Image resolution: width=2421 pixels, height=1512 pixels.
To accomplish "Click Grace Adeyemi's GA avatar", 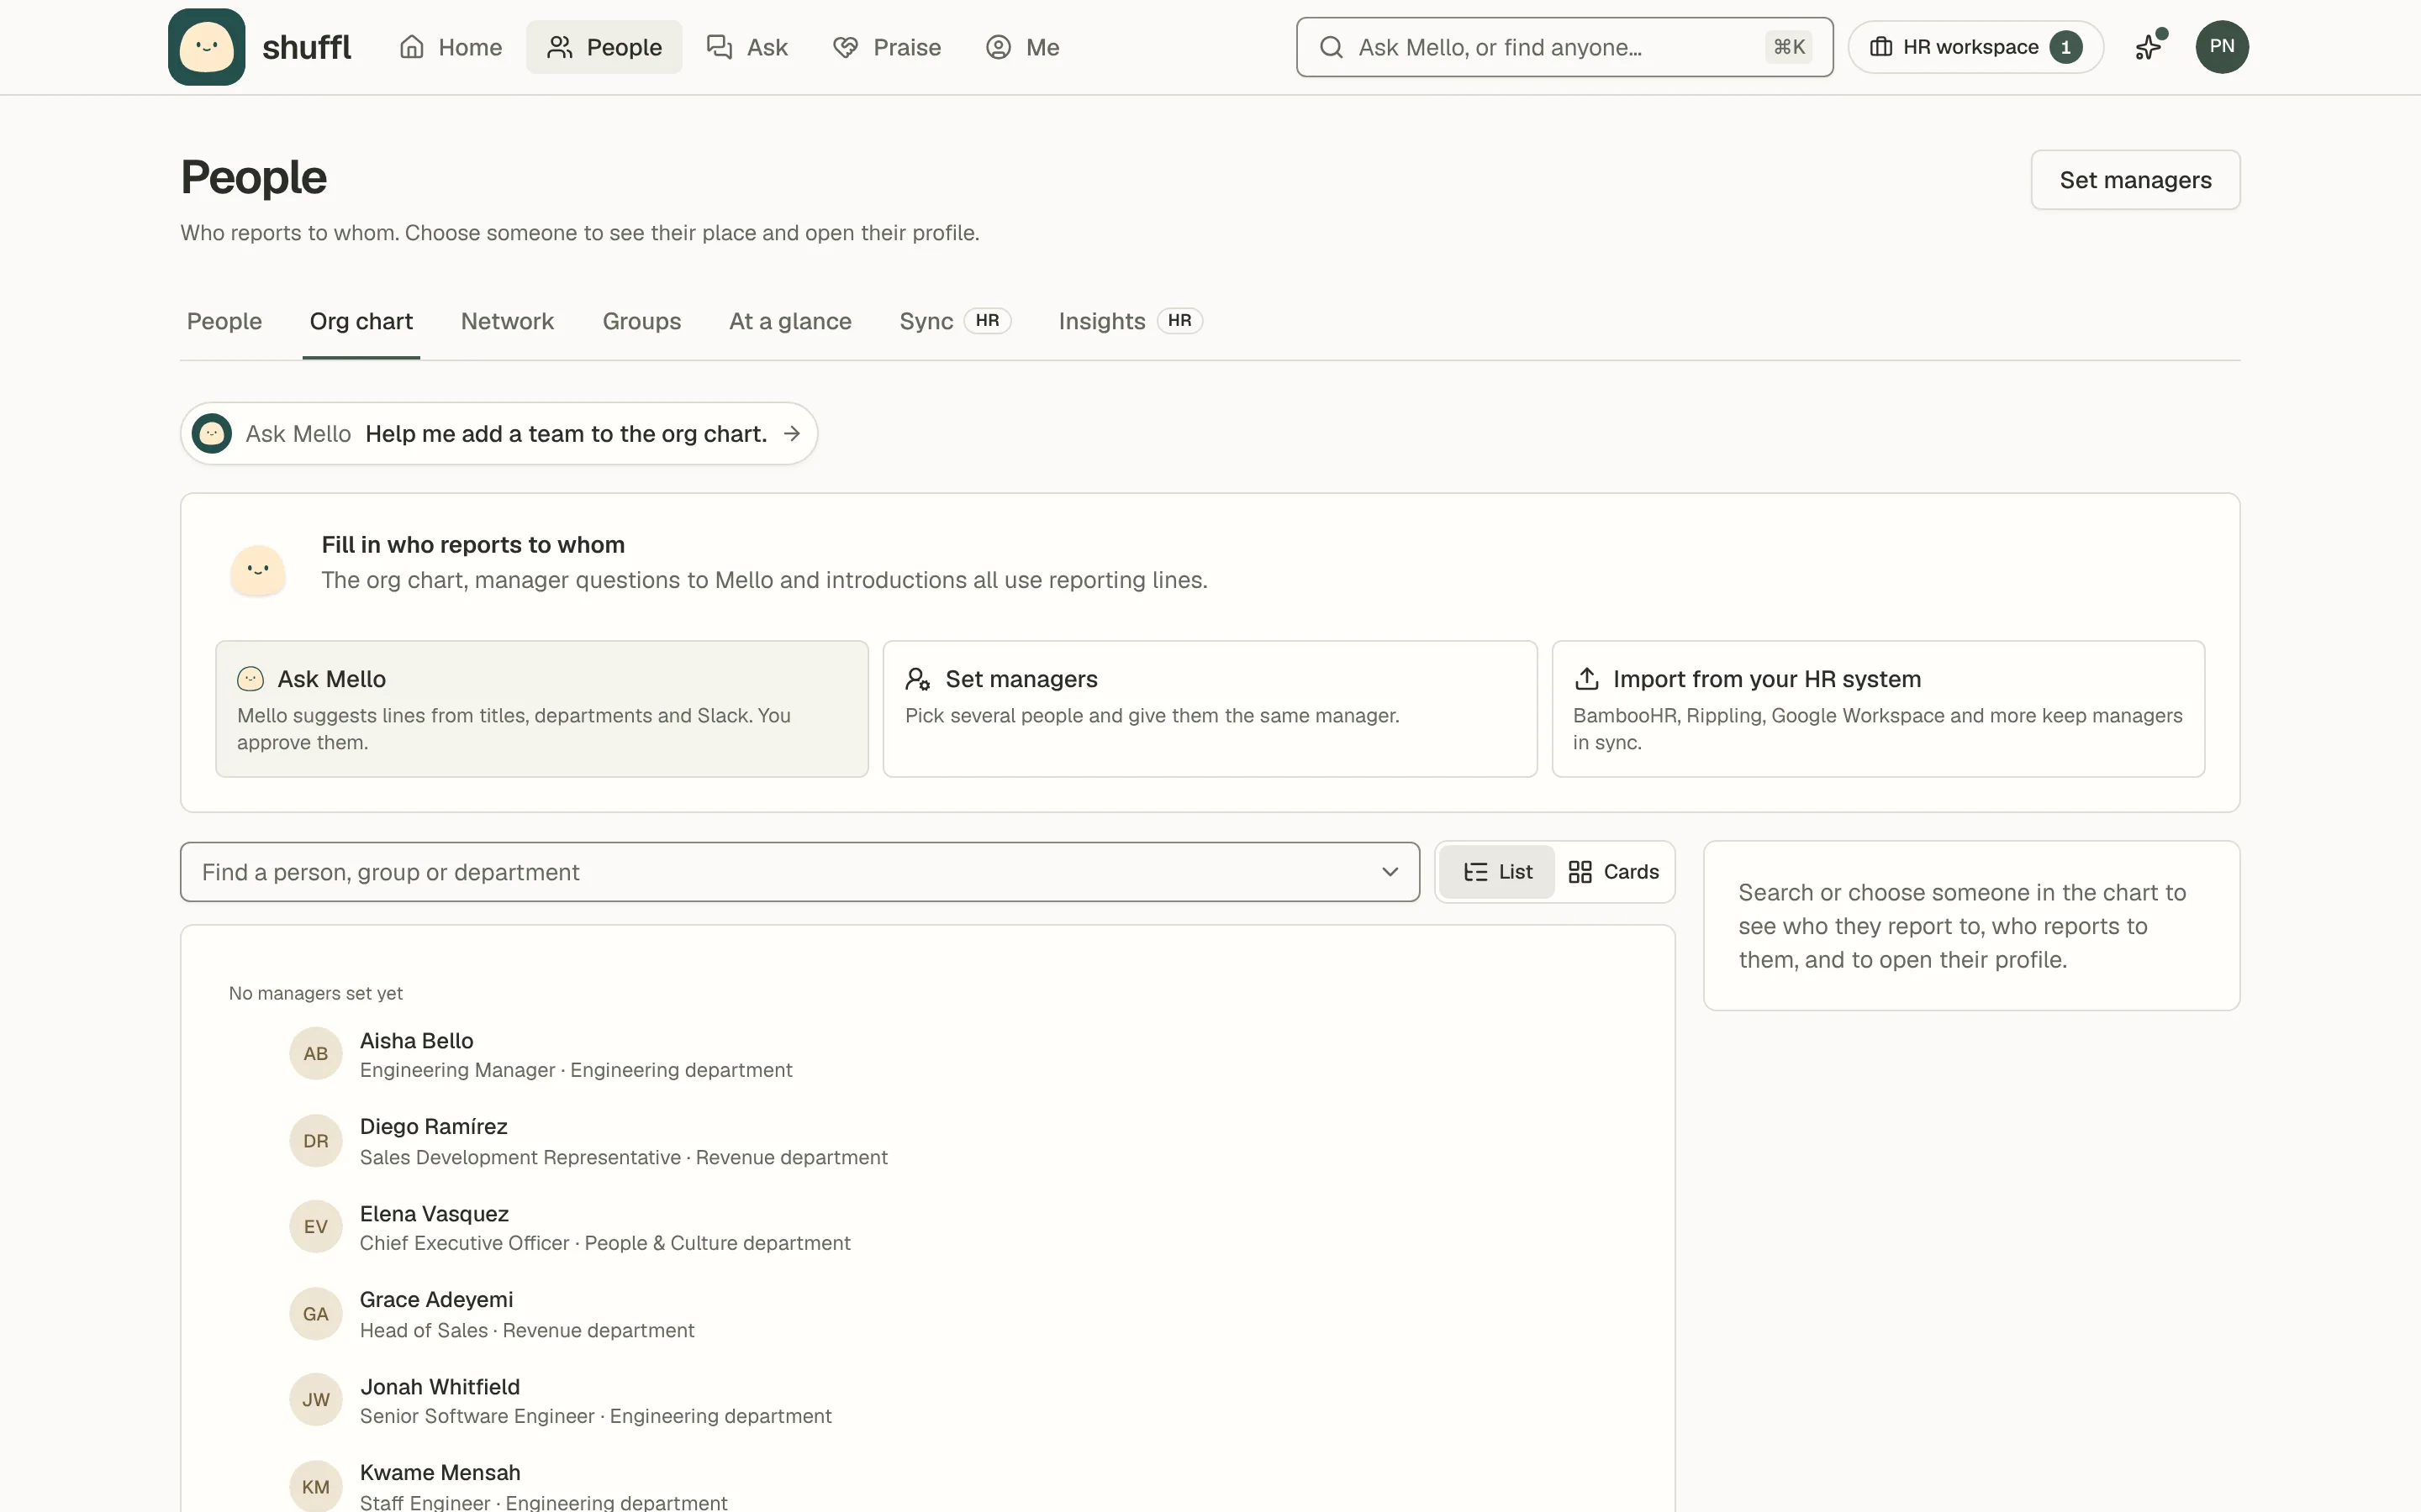I will tap(316, 1314).
